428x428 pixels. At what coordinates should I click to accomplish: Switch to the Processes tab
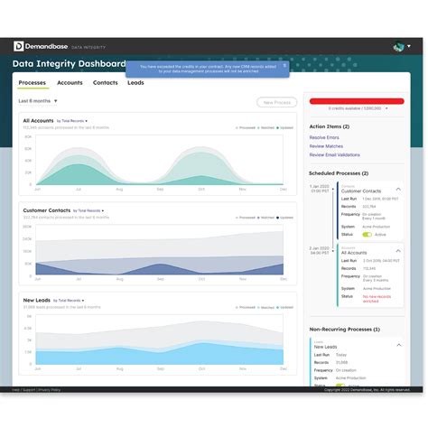click(33, 82)
